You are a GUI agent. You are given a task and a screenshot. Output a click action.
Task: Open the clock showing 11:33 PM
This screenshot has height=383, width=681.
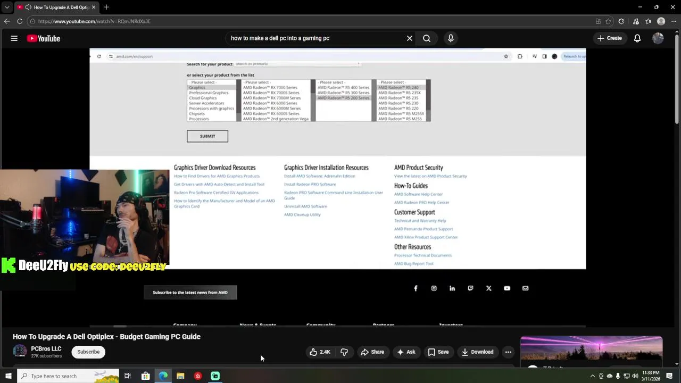651,376
